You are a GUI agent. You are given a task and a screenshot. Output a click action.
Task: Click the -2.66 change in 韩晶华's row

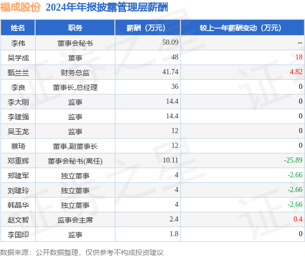295,204
